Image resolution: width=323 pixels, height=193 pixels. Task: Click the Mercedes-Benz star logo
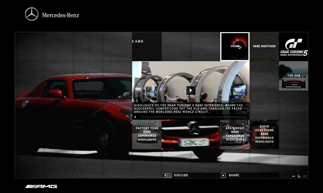tap(32, 14)
